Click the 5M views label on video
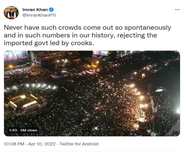Image resolution: width=187 pixels, height=152 pixels. coord(29,130)
